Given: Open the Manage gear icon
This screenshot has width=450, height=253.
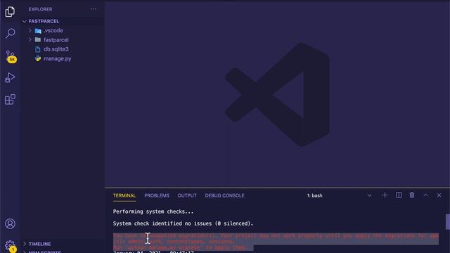Looking at the screenshot, I should 10,246.
